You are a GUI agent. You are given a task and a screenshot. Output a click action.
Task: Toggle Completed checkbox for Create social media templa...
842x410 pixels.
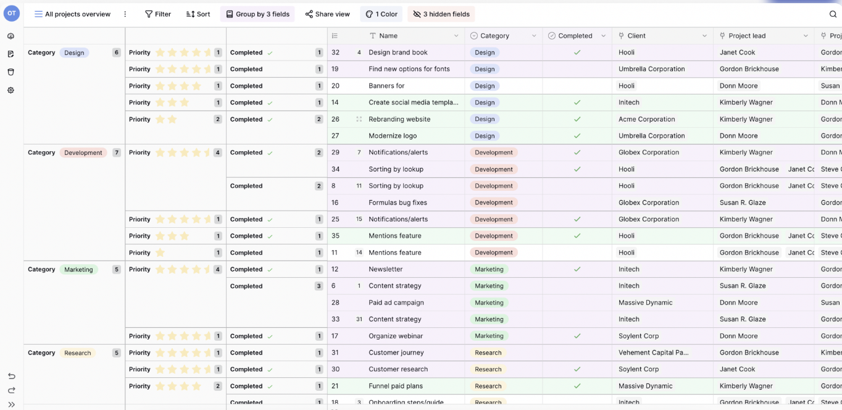[577, 102]
